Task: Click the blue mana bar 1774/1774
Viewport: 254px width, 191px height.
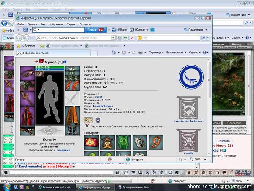Action: tap(50, 69)
